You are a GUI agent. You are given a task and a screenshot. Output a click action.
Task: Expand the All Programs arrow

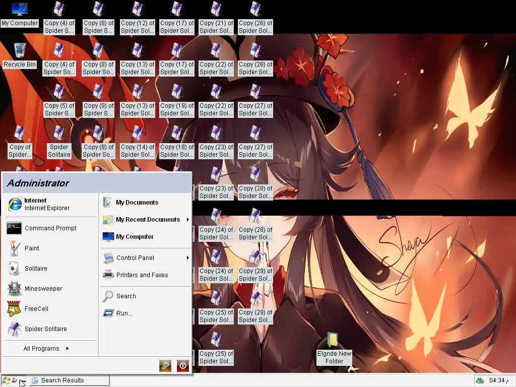68,348
